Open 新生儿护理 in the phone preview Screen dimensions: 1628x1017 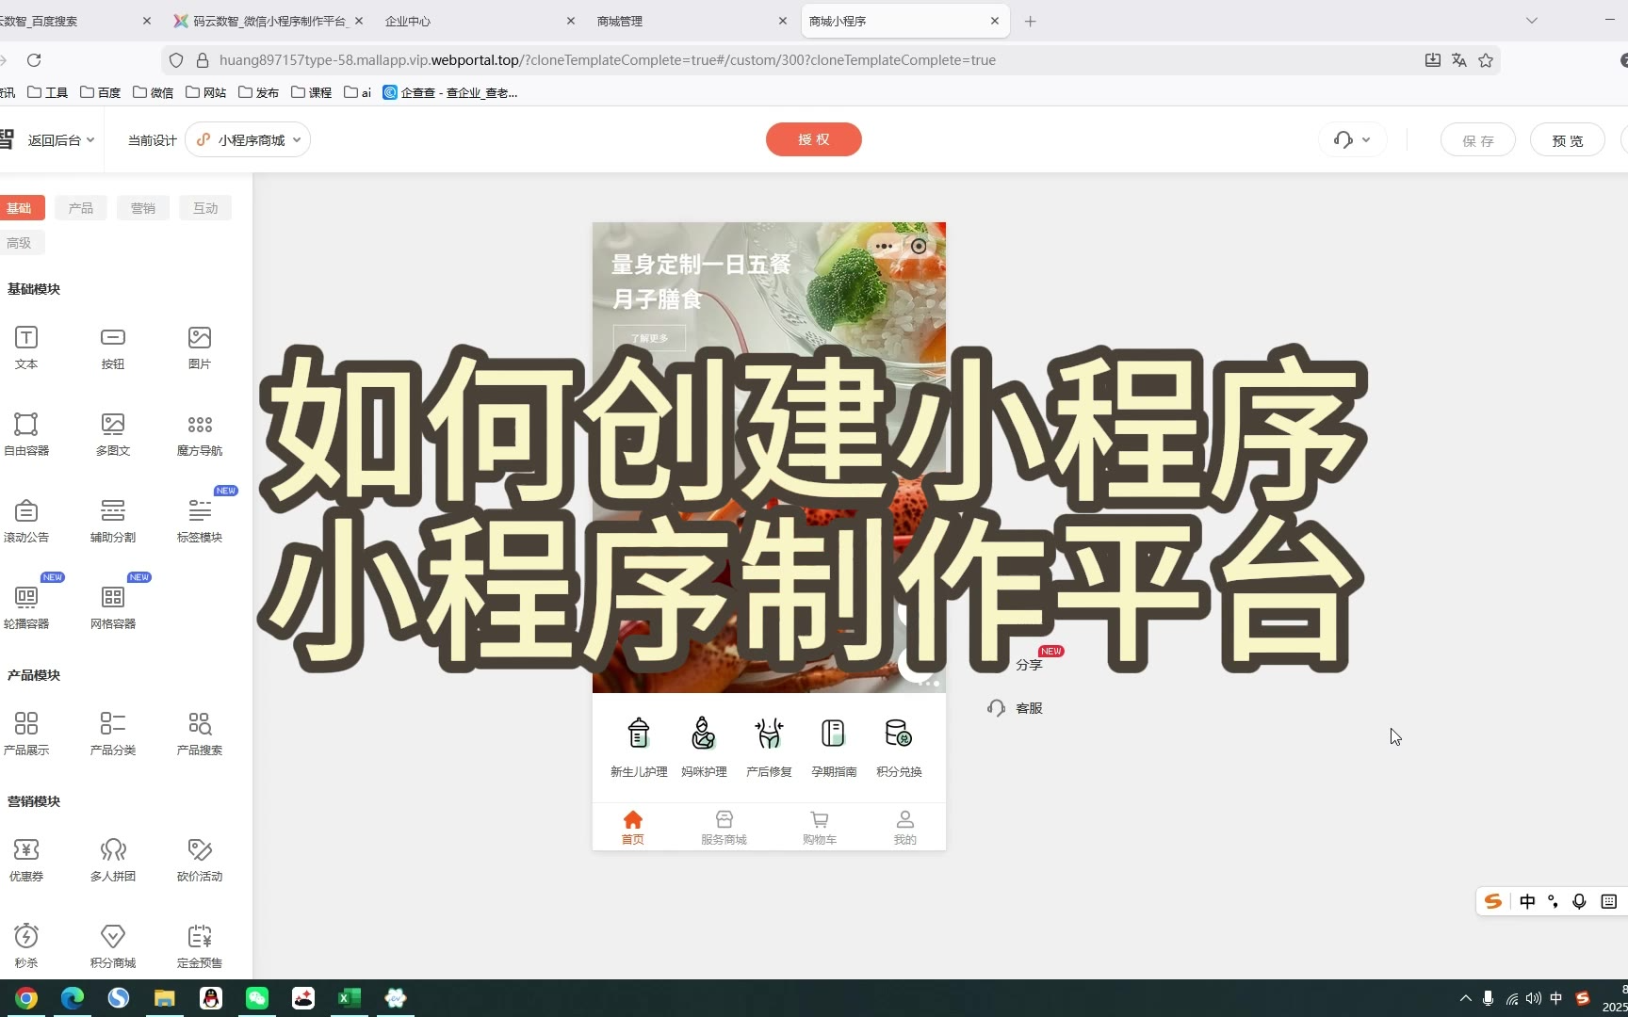click(x=639, y=747)
